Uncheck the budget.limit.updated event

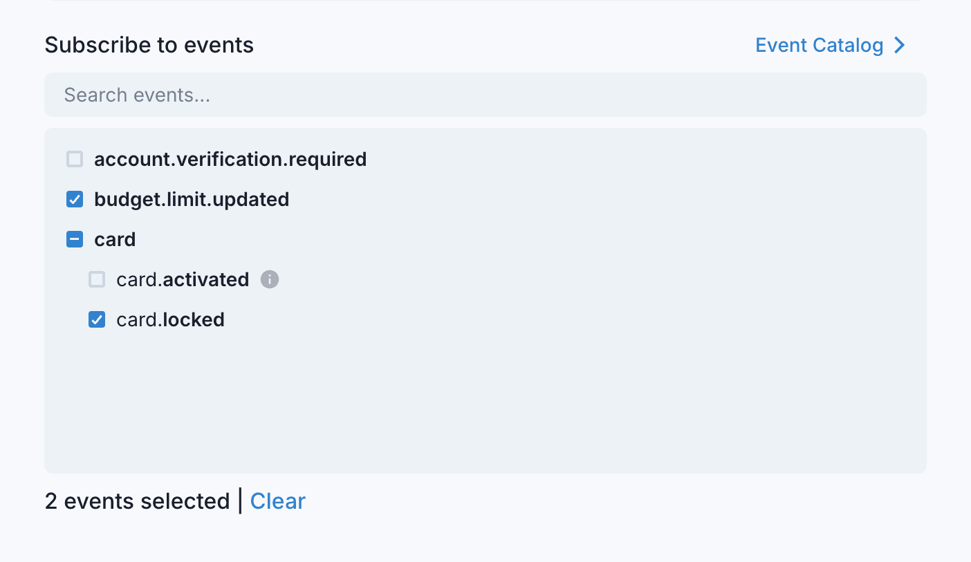[74, 199]
